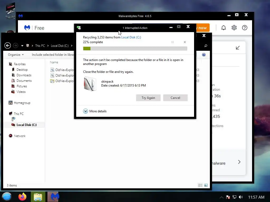Select the second OldNewExplorer file
Image resolution: width=270 pixels, height=202 pixels.
point(62,75)
